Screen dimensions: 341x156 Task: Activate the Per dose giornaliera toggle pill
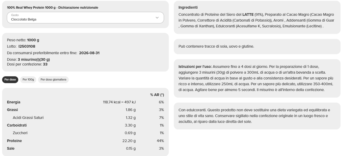pos(53,79)
